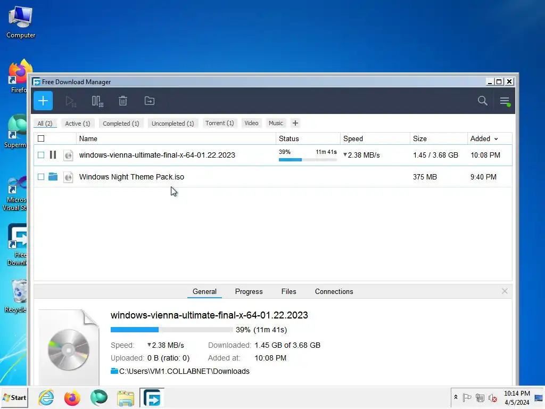Open Windows Explorer from taskbar
Image resolution: width=545 pixels, height=409 pixels.
tap(125, 398)
